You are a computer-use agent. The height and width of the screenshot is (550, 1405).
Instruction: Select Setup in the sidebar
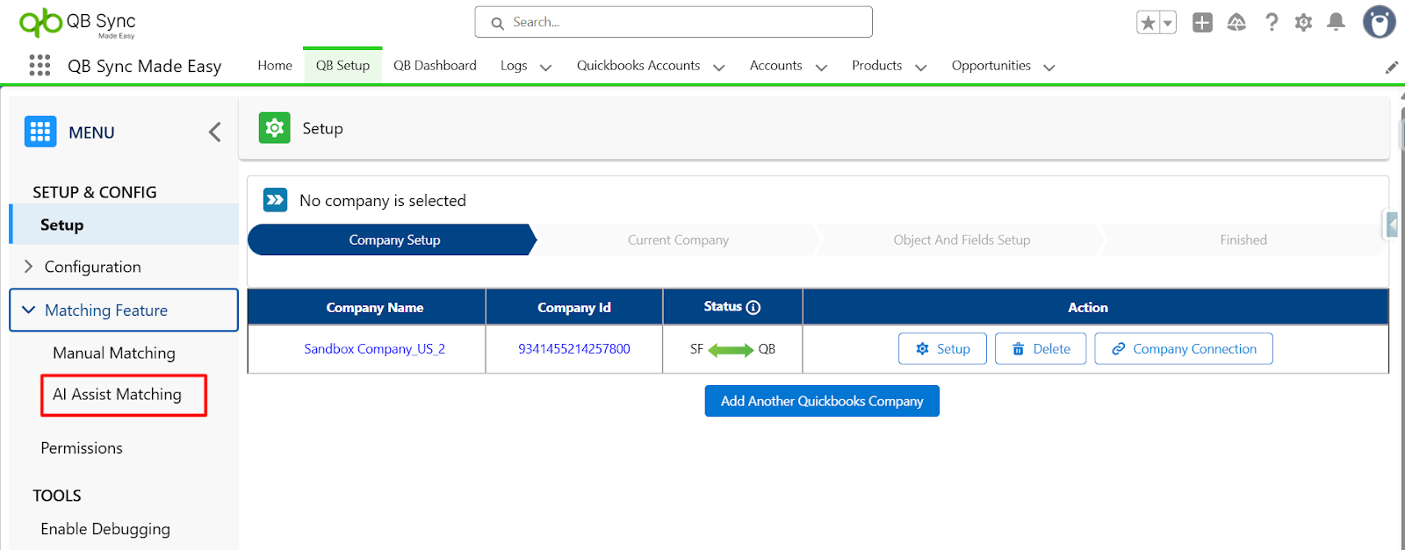coord(124,225)
